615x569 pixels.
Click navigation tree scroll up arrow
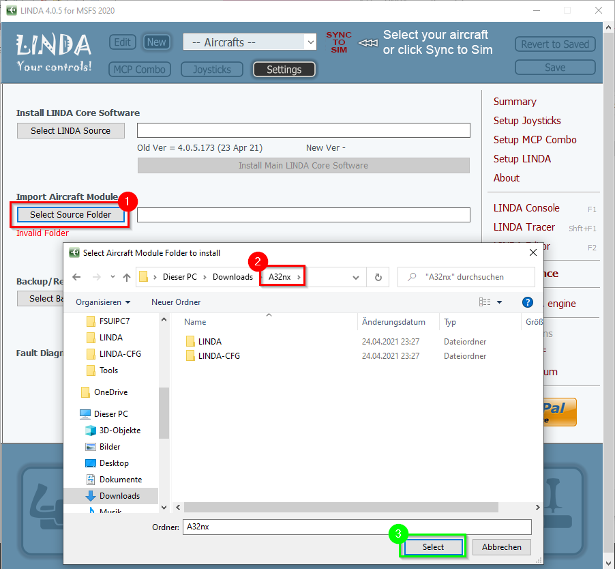click(164, 320)
